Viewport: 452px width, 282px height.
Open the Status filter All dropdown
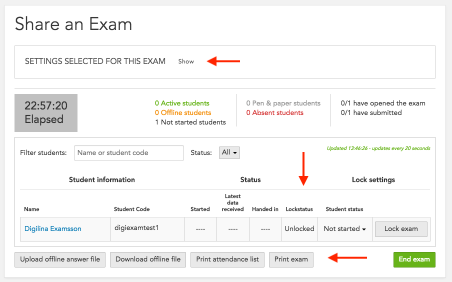click(x=229, y=152)
